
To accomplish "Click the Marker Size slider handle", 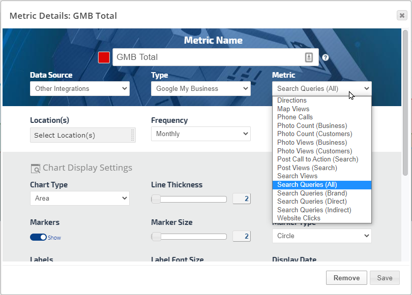I will pyautogui.click(x=156, y=237).
